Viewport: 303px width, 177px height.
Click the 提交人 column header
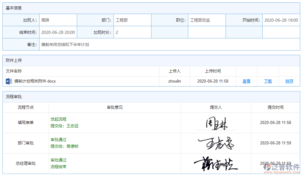216,107
